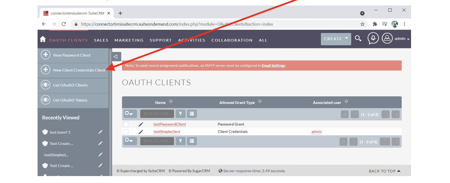
Task: Check the testSimpleclient row checkbox
Action: pyautogui.click(x=126, y=132)
